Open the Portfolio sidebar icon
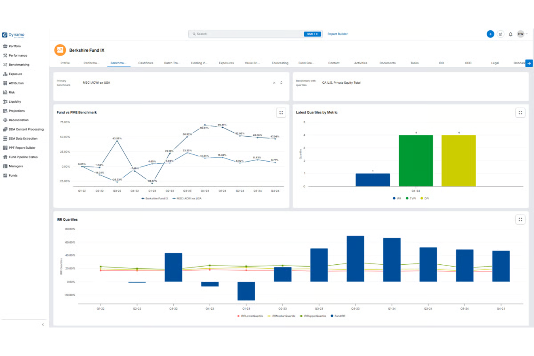The image size is (534, 356). 5,46
